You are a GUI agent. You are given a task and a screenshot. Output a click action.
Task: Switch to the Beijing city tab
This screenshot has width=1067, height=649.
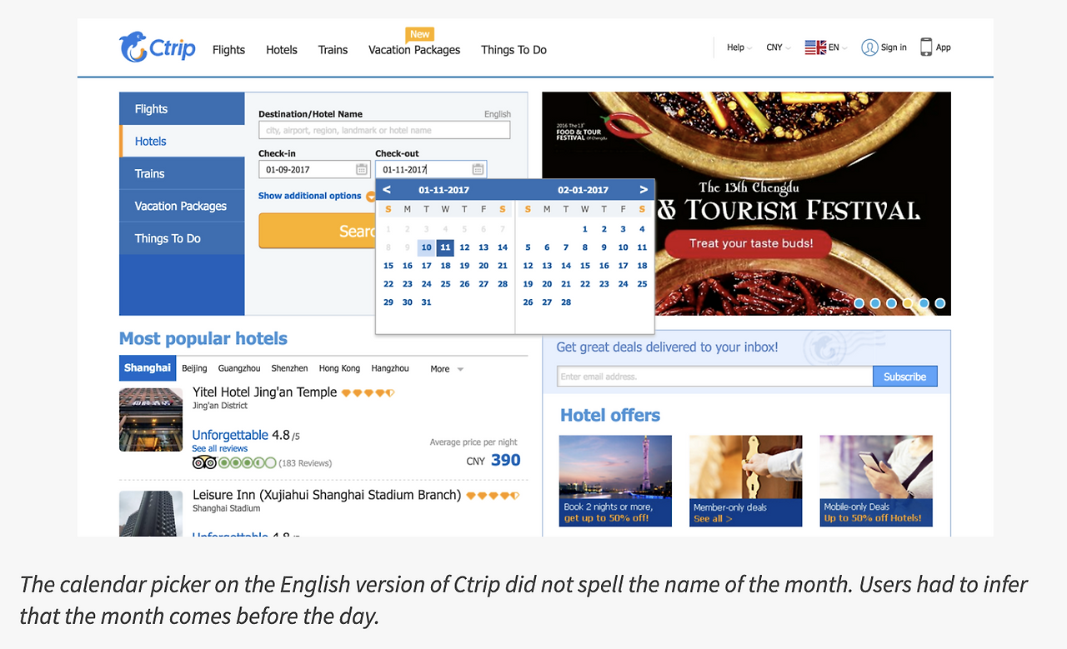[194, 369]
